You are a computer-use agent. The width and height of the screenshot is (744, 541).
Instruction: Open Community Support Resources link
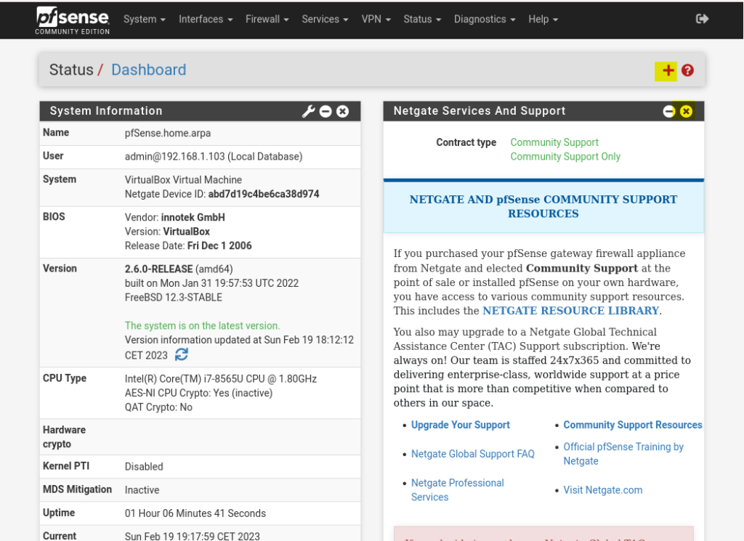(633, 425)
